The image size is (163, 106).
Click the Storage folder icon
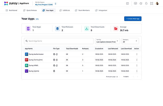click(116, 29)
